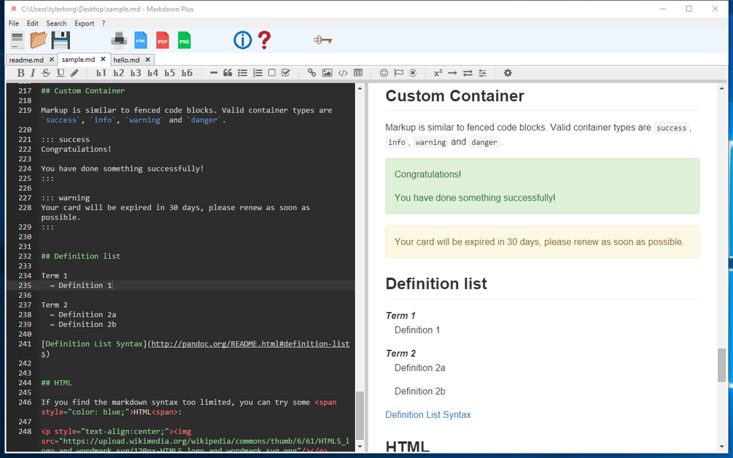Image resolution: width=733 pixels, height=458 pixels.
Task: Create a new document with the page icon
Action: (18, 40)
